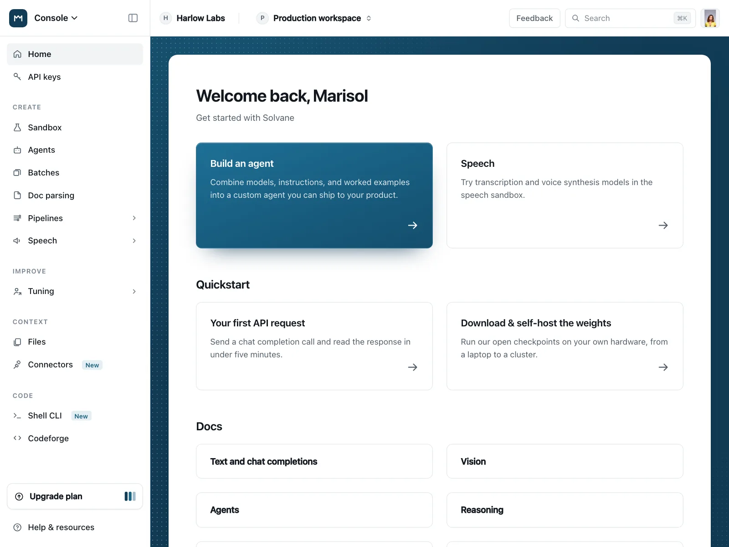Expand the Speech submenu chevron
The height and width of the screenshot is (547, 729).
pos(134,241)
